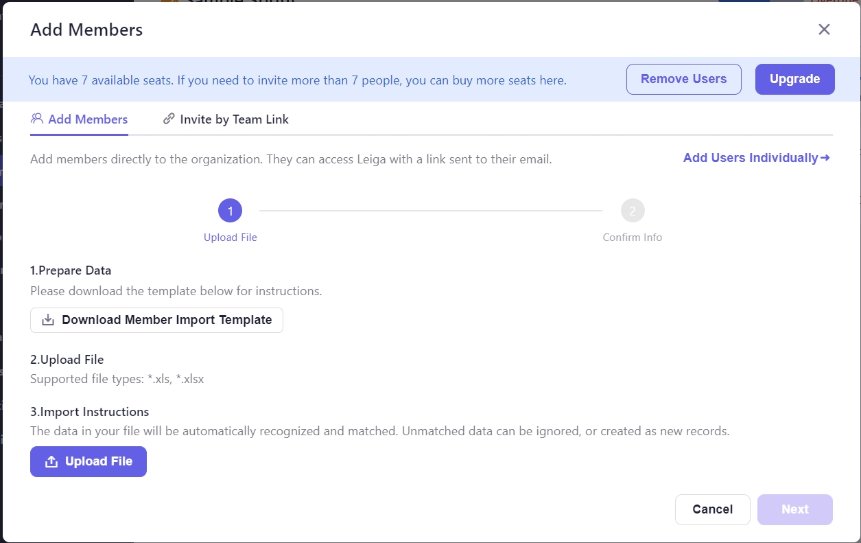Click the people icon on Add Members tab

37,119
